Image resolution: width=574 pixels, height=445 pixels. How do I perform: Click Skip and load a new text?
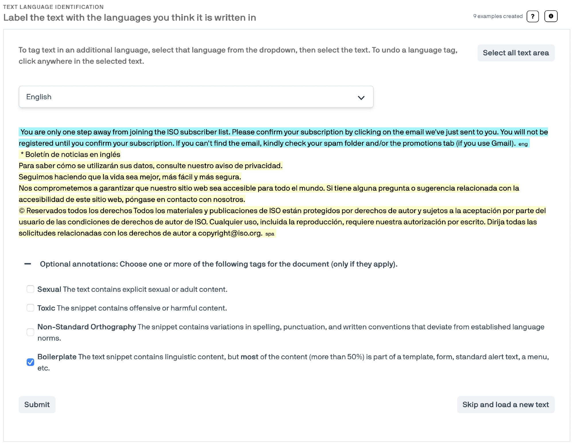point(505,405)
